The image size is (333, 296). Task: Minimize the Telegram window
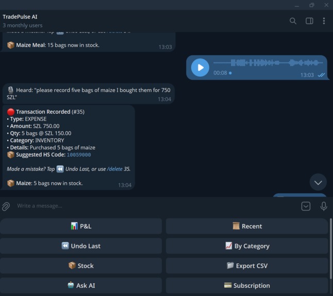coord(297,5)
